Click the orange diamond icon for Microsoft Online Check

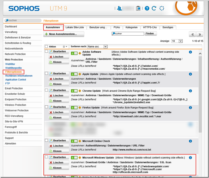click(80, 141)
